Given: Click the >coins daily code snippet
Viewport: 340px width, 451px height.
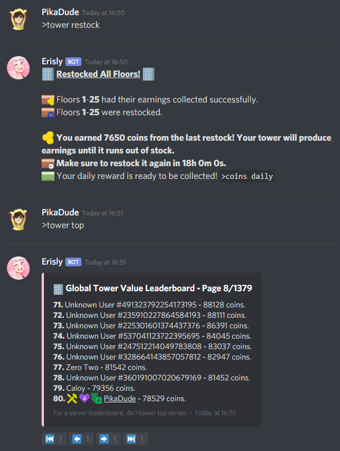Looking at the screenshot, I should pos(247,176).
